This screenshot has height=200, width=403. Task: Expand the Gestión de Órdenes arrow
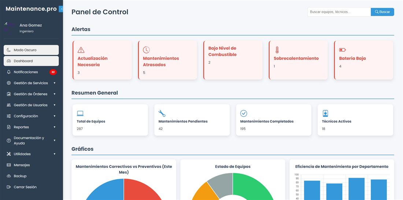click(x=55, y=94)
